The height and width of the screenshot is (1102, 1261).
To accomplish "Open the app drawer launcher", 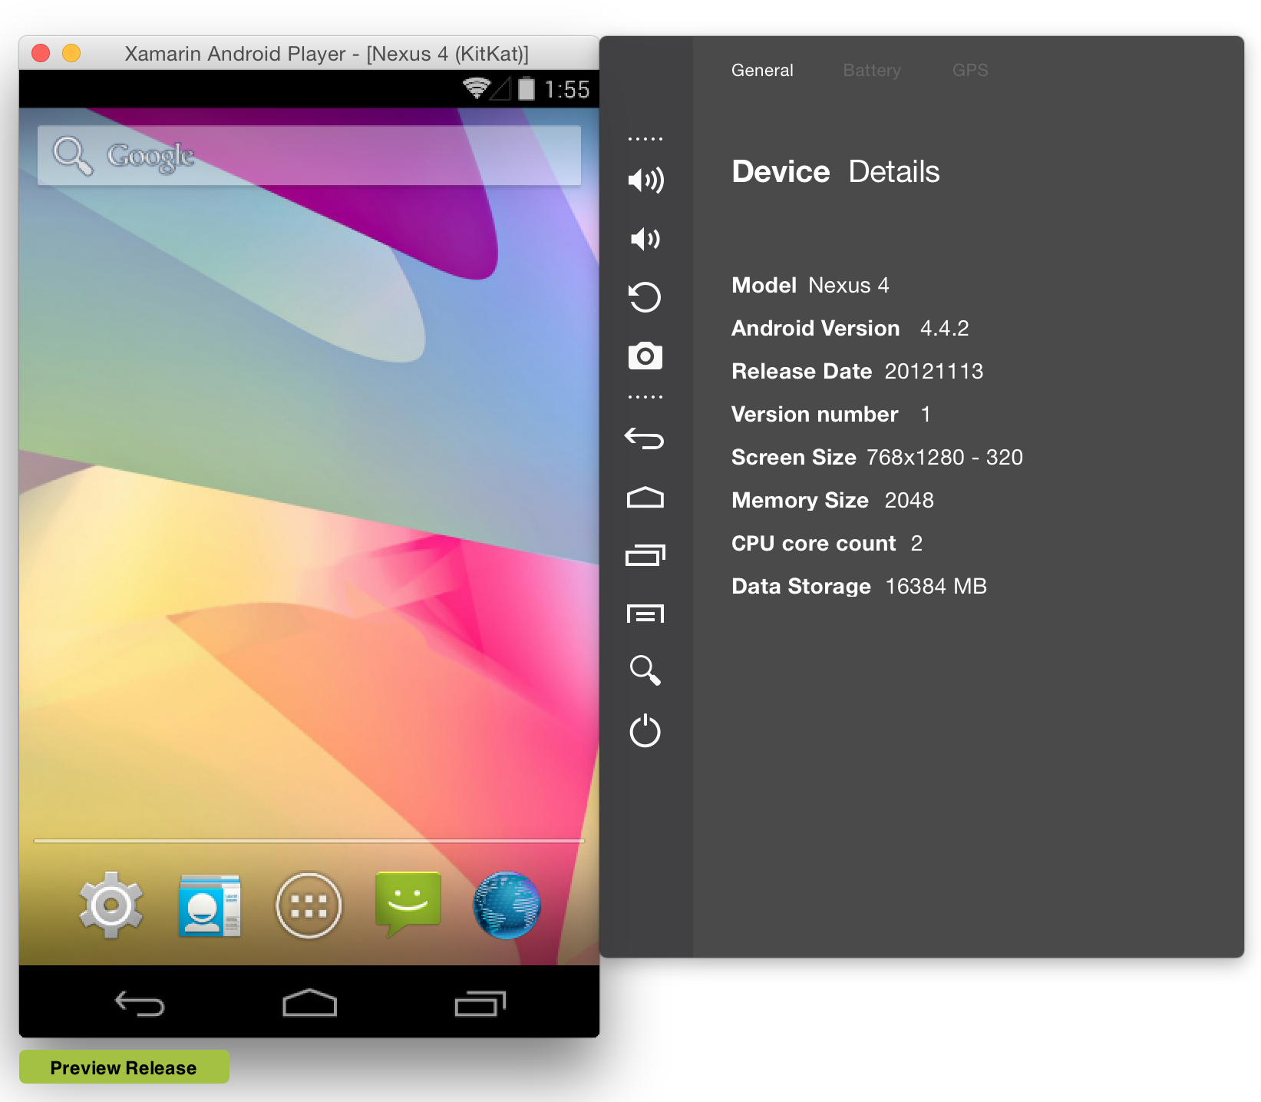I will pos(309,906).
